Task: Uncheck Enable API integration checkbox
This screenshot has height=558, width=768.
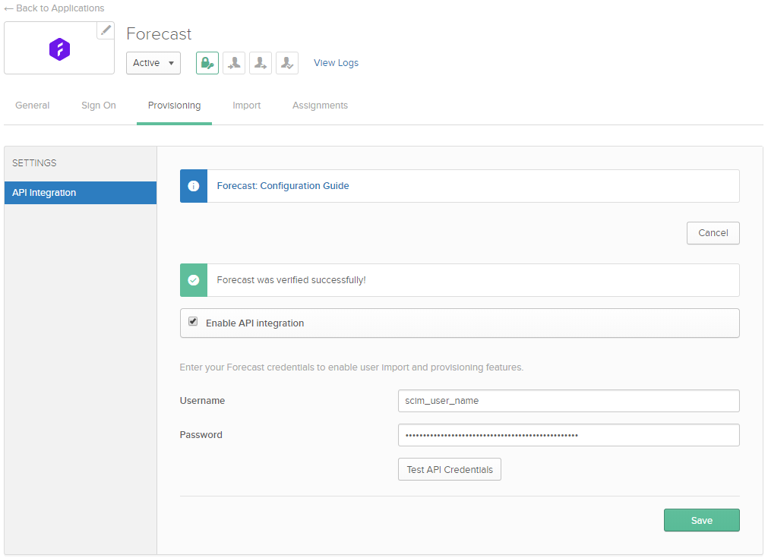Action: pos(193,322)
